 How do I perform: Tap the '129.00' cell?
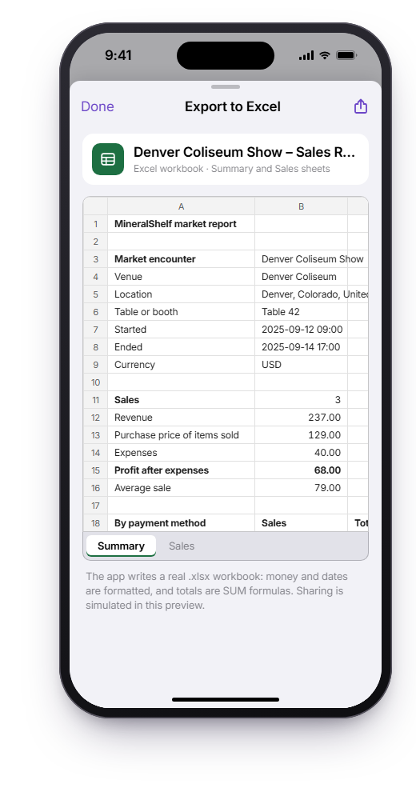pos(301,435)
